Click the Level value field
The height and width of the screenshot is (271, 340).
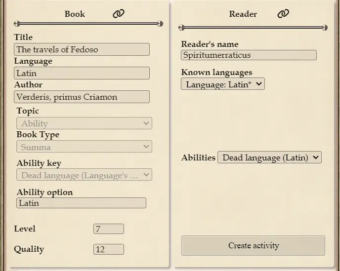(108, 229)
